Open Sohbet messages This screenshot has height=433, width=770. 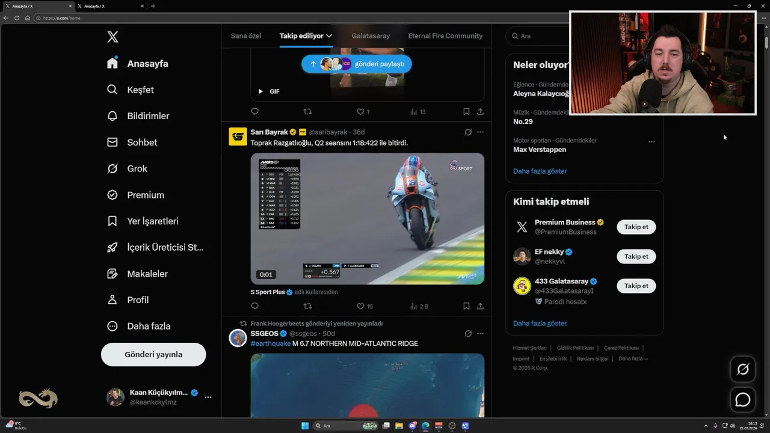[x=132, y=143]
